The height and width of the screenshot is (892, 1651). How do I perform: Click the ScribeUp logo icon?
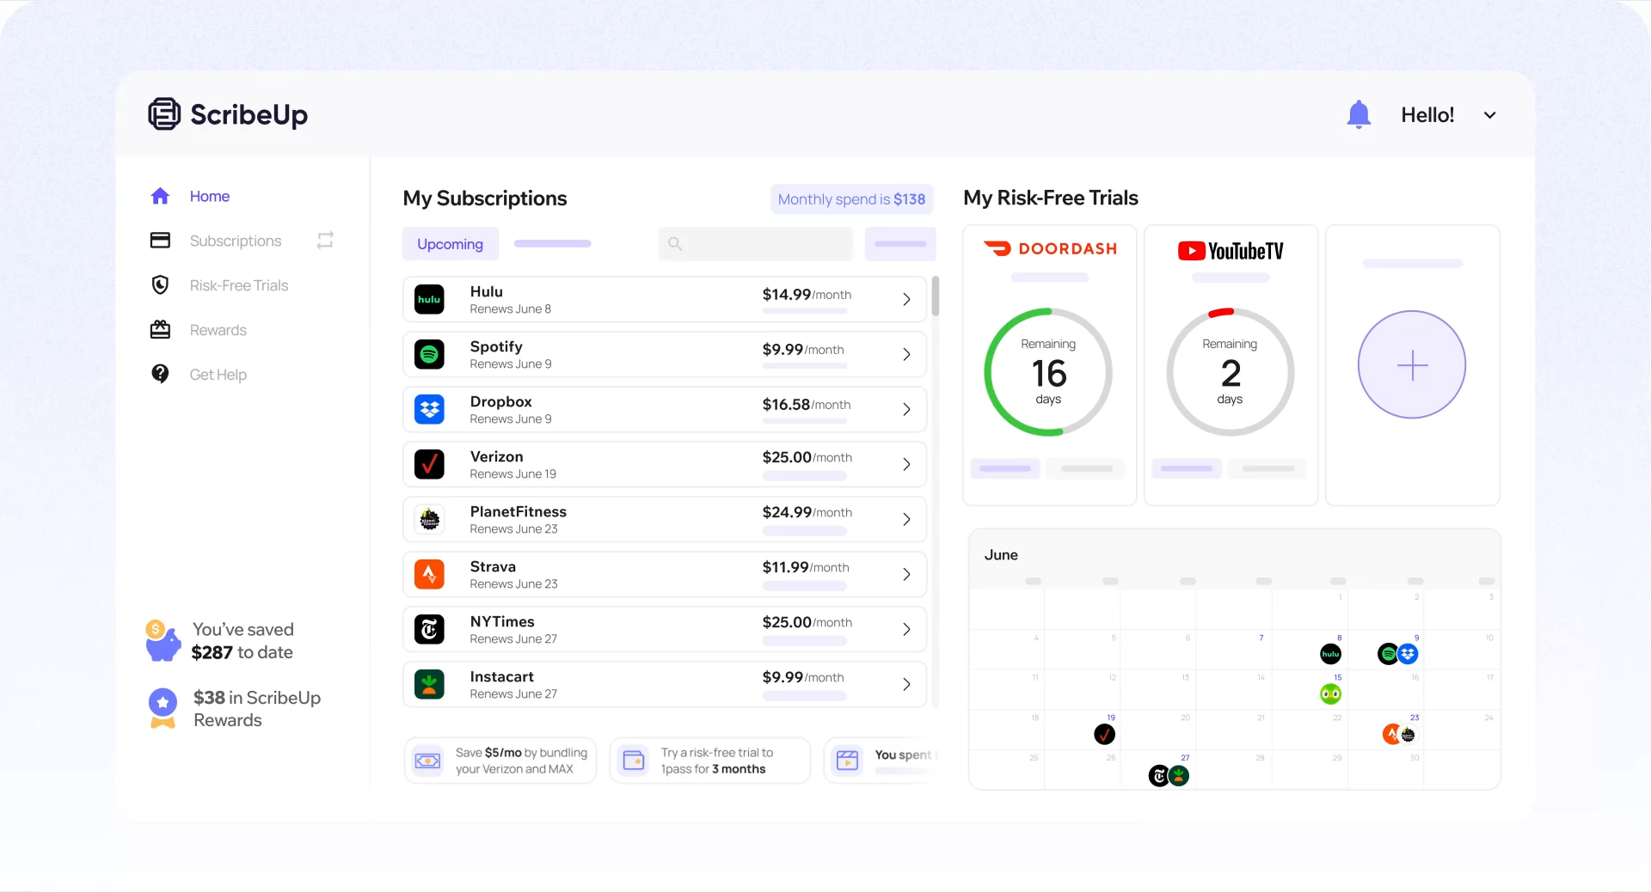point(163,113)
